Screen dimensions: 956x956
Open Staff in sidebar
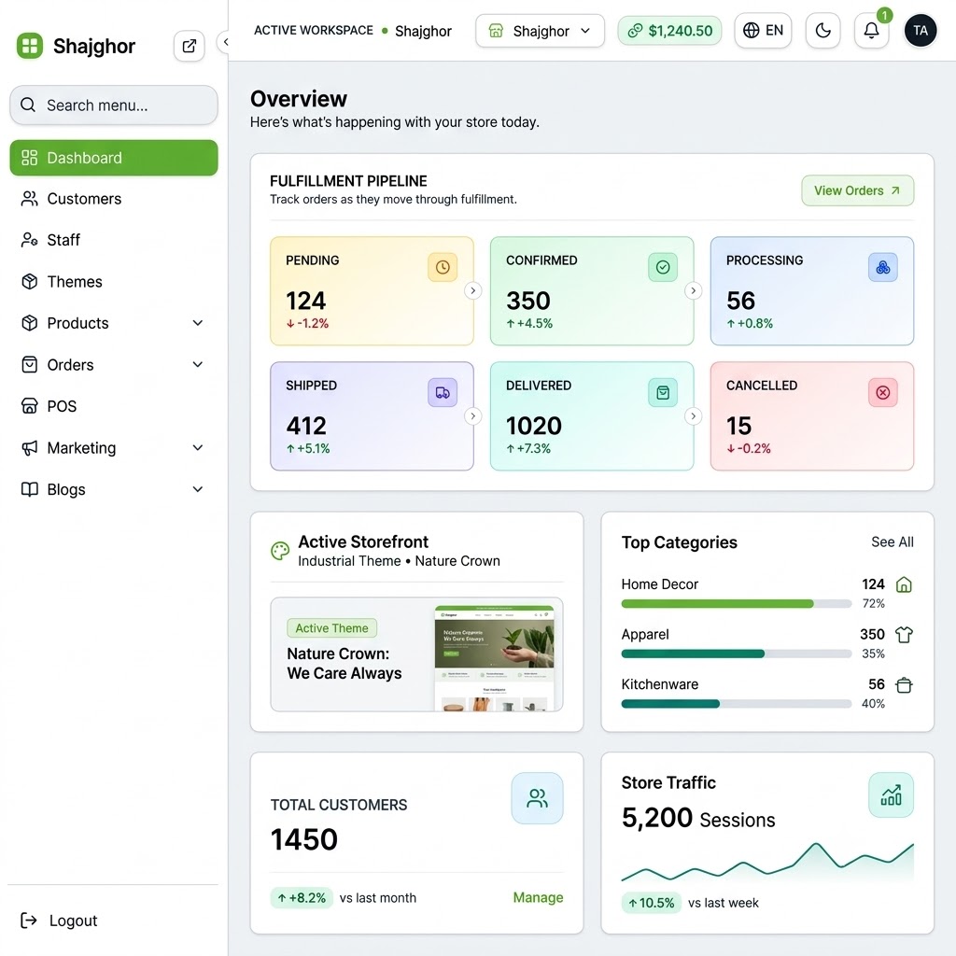coord(113,240)
